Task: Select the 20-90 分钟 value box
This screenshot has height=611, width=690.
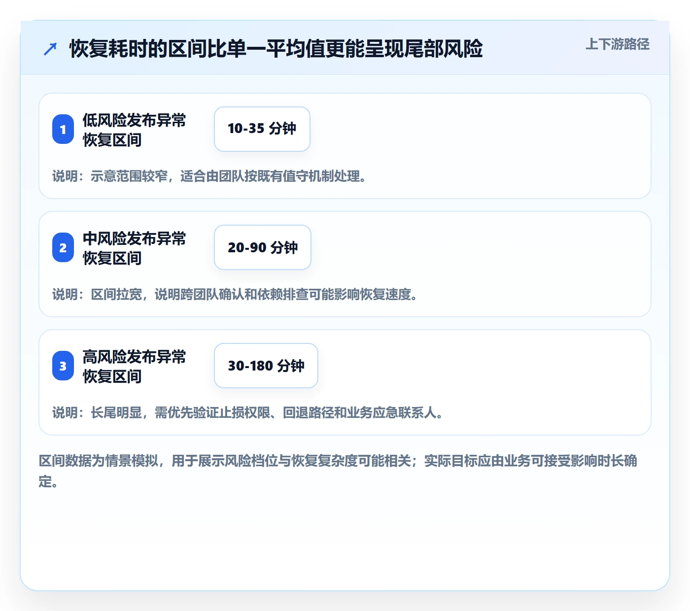Action: 263,247
